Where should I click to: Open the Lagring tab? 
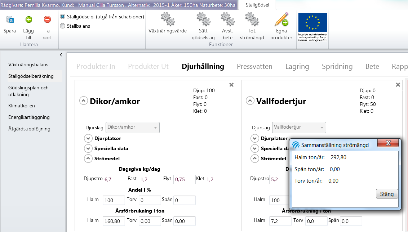(297, 67)
